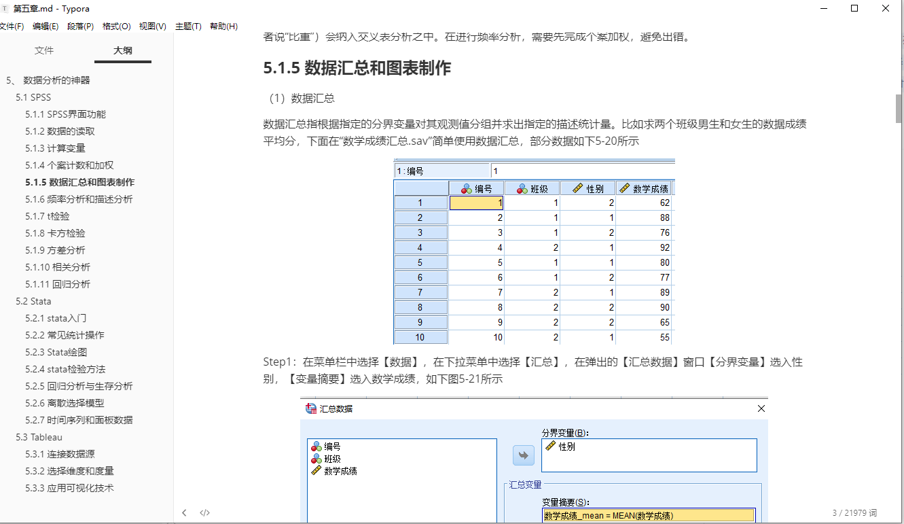
Task: Select outline item 5.2 Stata
Action: click(x=34, y=301)
